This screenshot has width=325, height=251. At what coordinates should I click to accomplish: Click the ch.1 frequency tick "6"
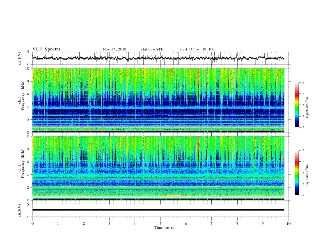click(x=28, y=94)
